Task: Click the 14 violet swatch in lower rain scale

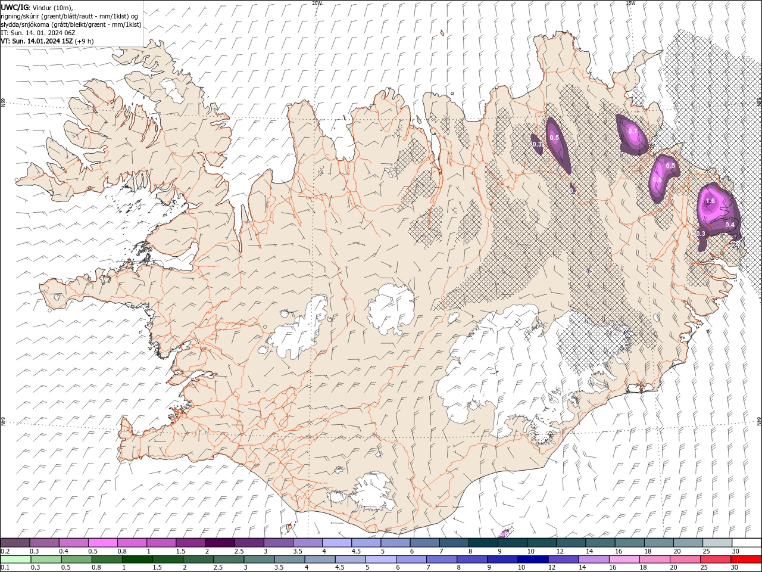Action: (594, 559)
